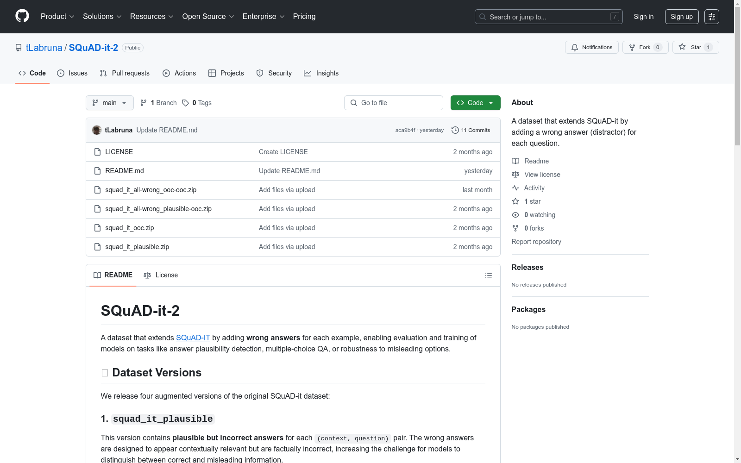Image resolution: width=741 pixels, height=463 pixels.
Task: Open the GitHub home logo
Action: (22, 16)
